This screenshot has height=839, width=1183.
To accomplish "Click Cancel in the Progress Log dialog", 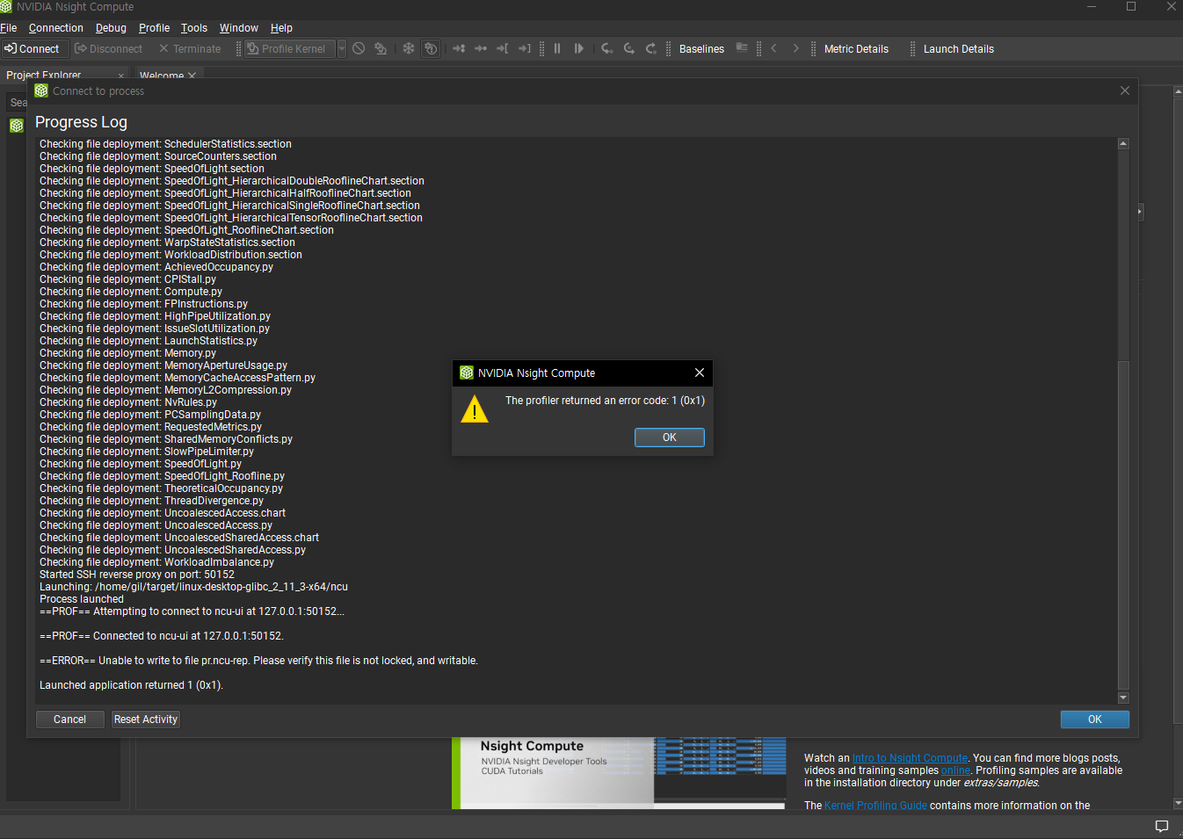I will (69, 720).
